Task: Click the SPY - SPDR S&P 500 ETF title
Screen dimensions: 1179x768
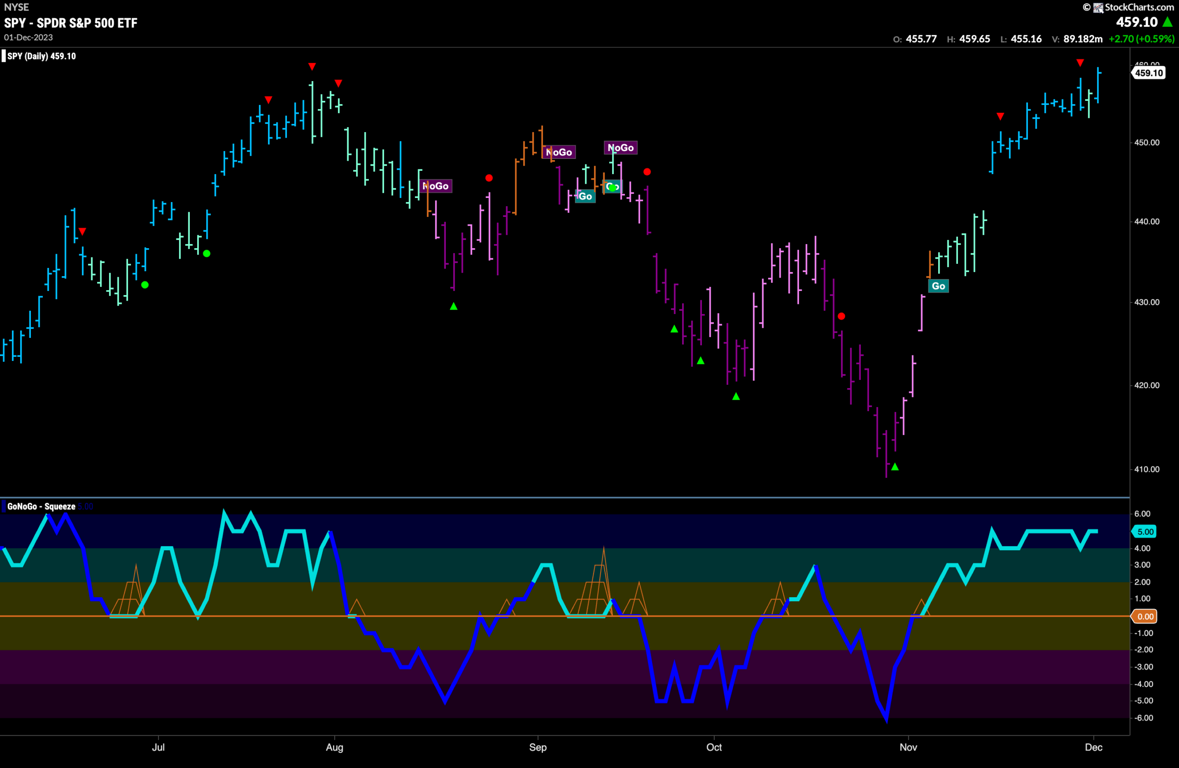Action: tap(71, 23)
